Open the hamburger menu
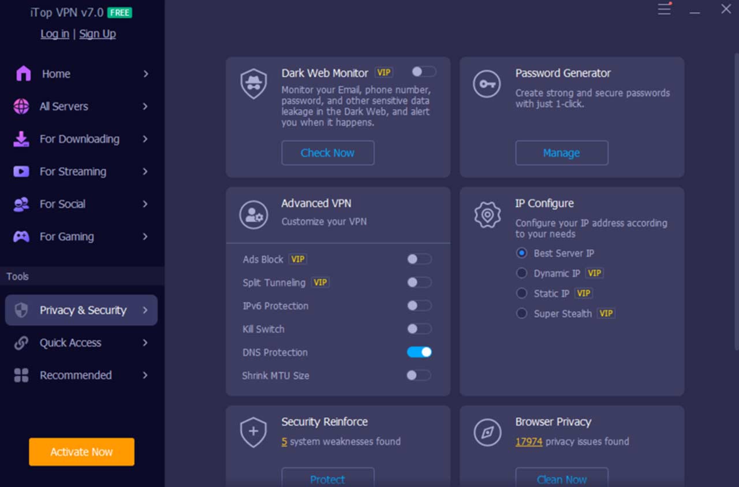 664,9
